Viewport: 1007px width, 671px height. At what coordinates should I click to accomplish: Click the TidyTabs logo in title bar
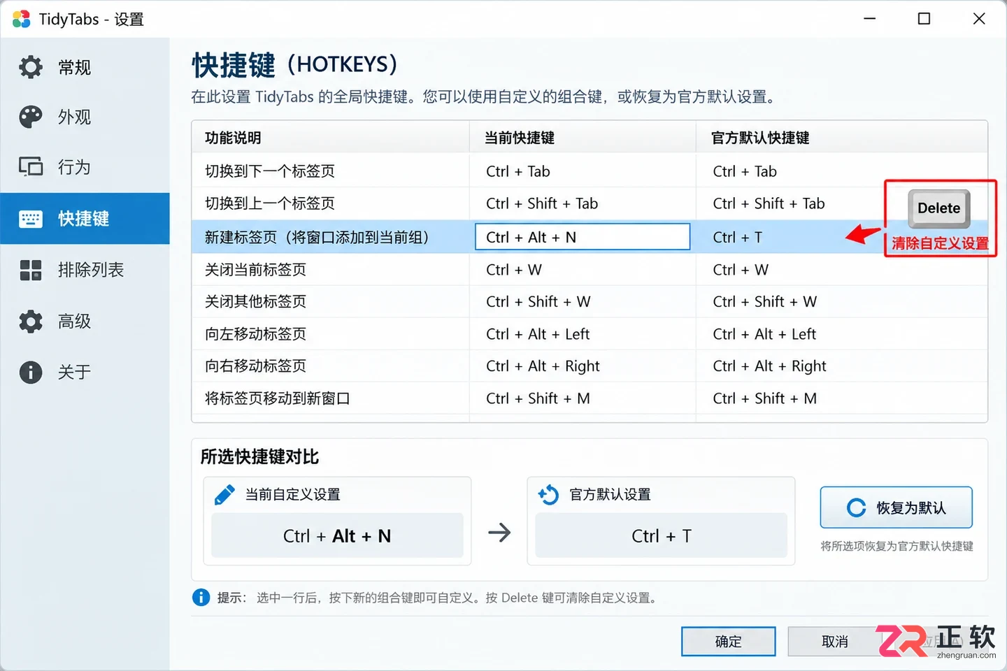[22, 19]
